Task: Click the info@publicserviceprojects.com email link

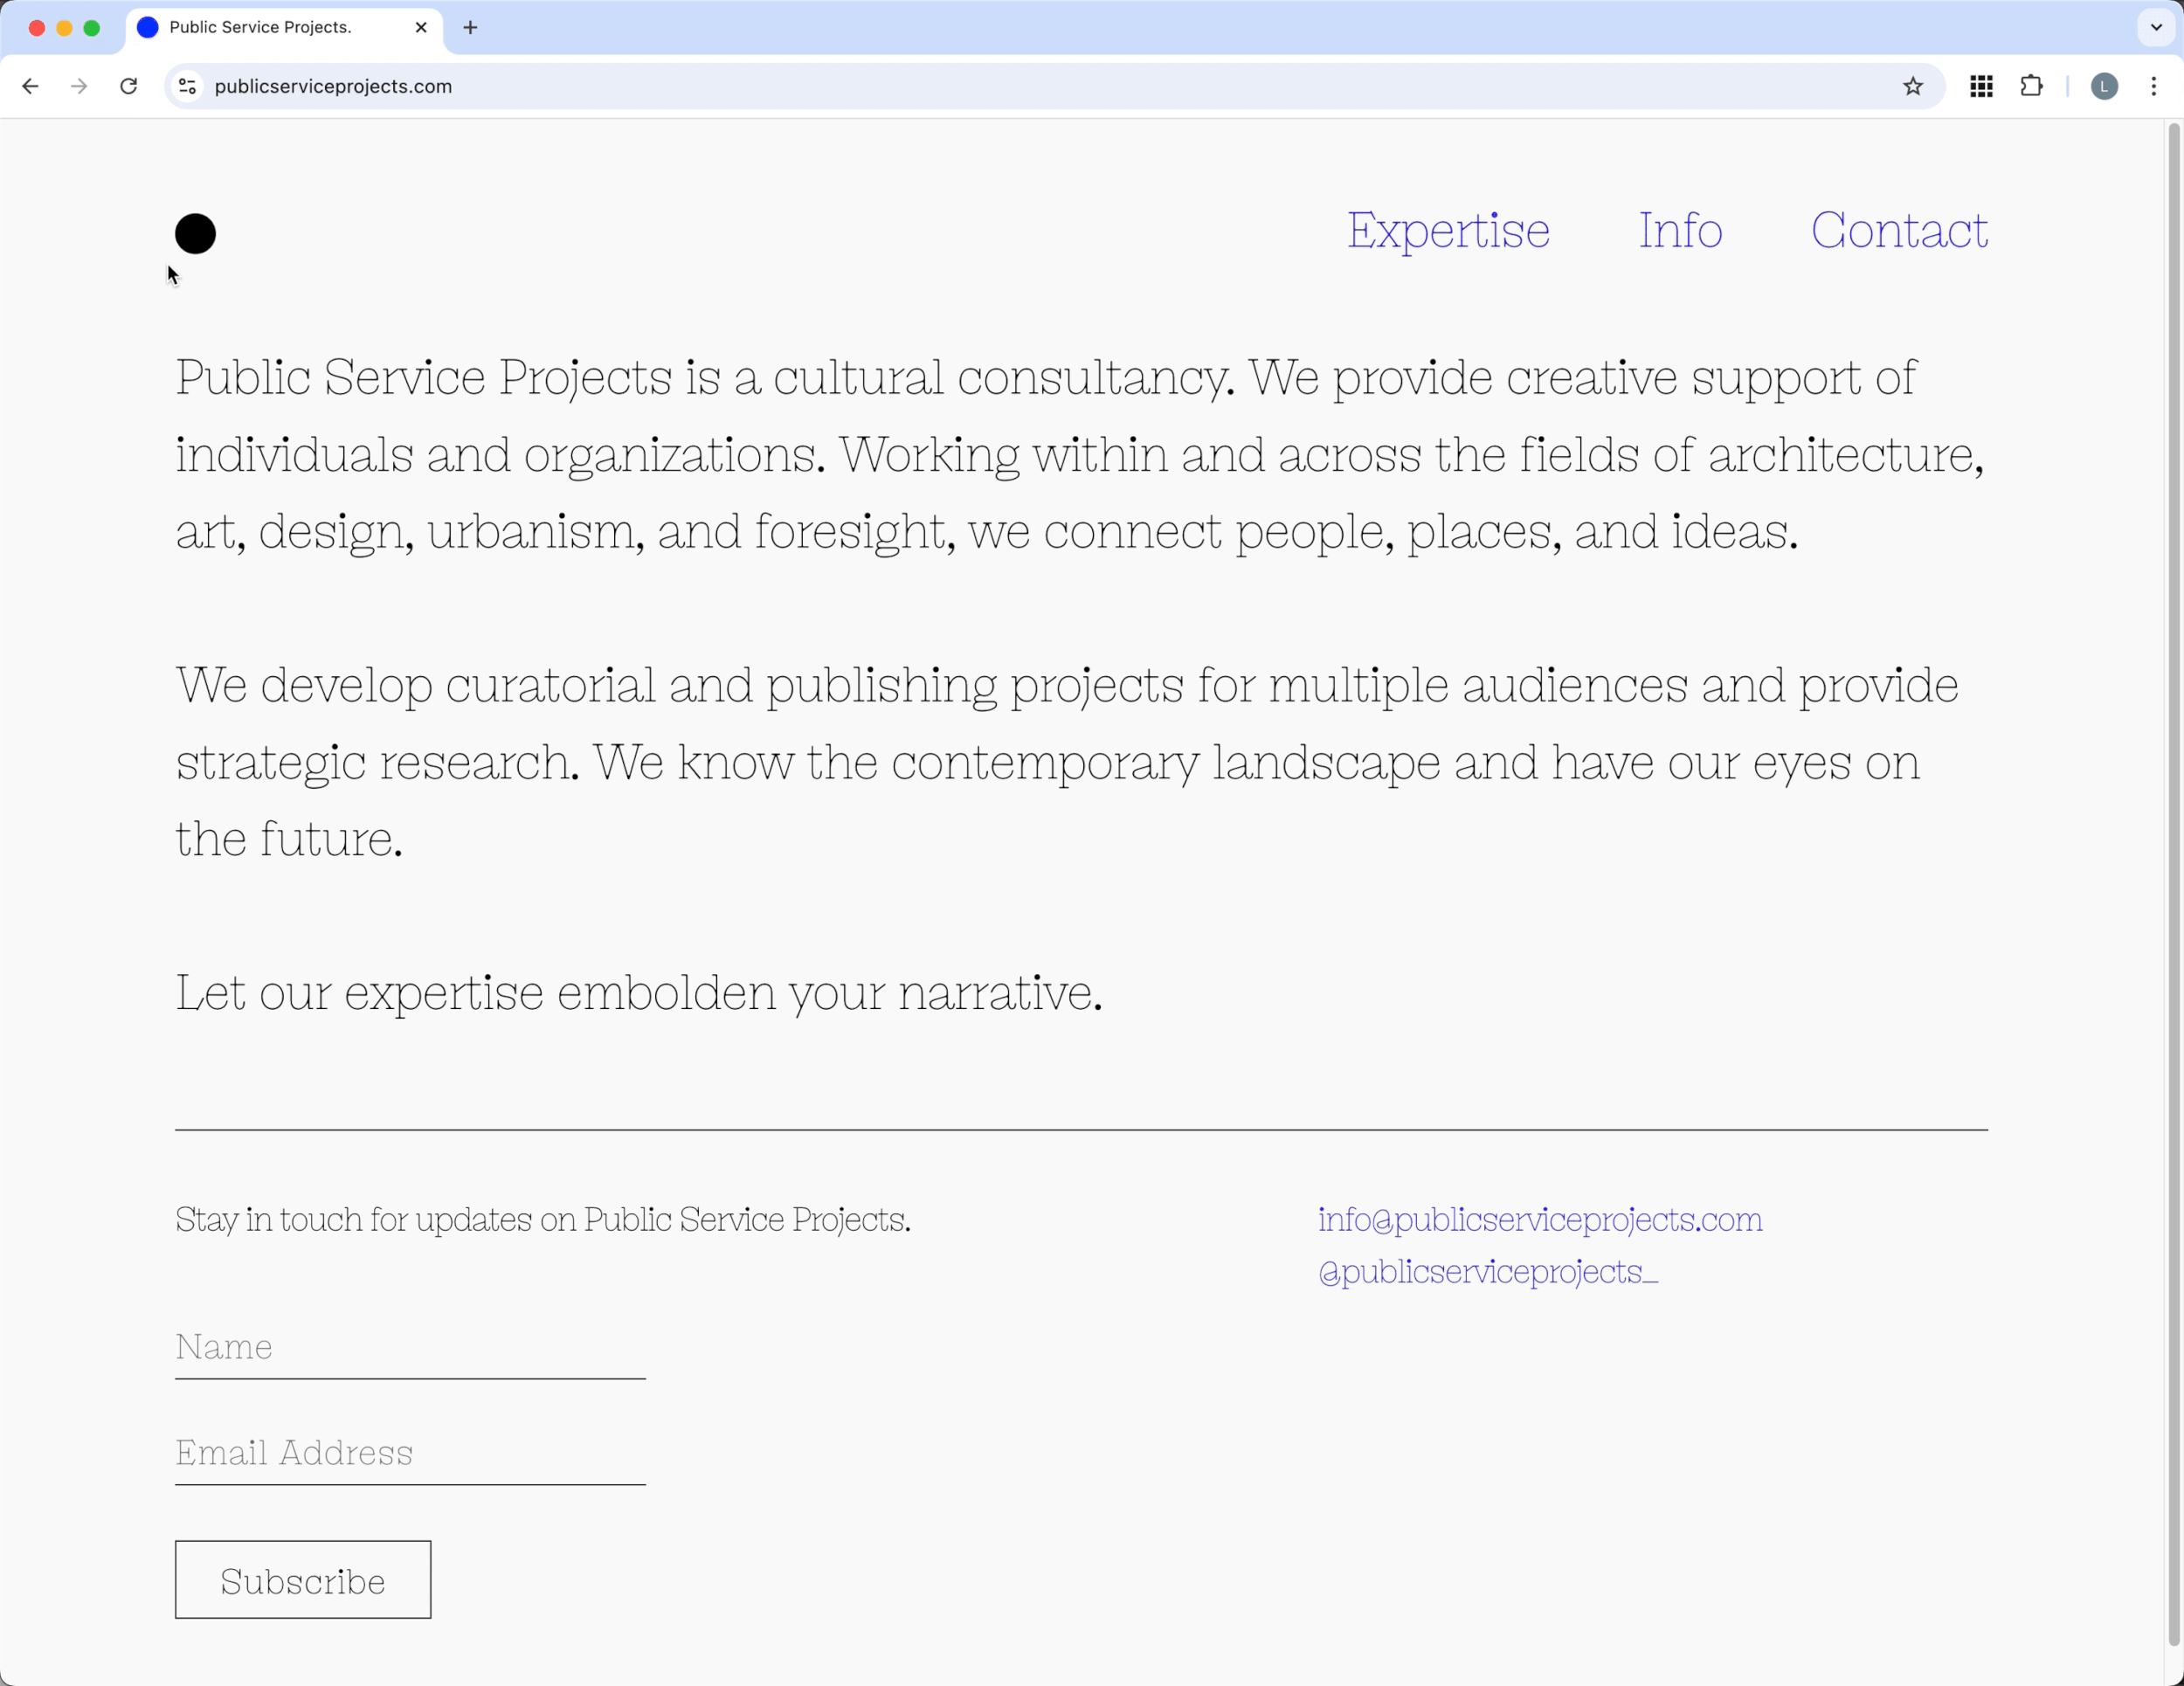Action: tap(1539, 1219)
